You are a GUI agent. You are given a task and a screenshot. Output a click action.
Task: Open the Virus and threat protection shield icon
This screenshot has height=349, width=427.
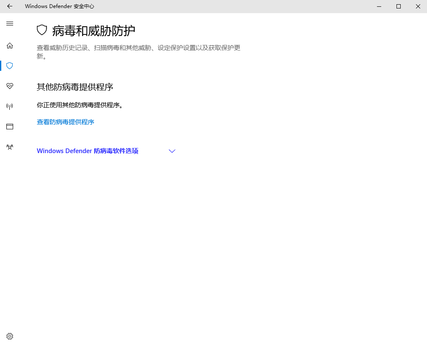[x=9, y=66]
